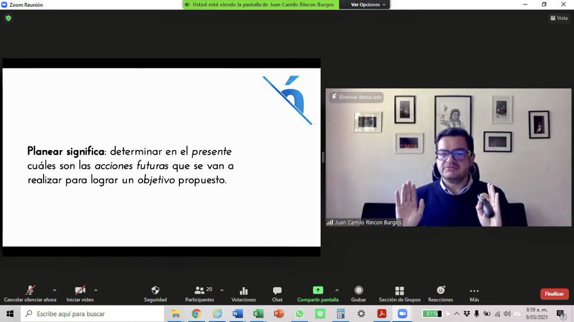Viewport: 574px width, 322px height.
Task: Expand the Participantes options chevron
Action: [221, 290]
